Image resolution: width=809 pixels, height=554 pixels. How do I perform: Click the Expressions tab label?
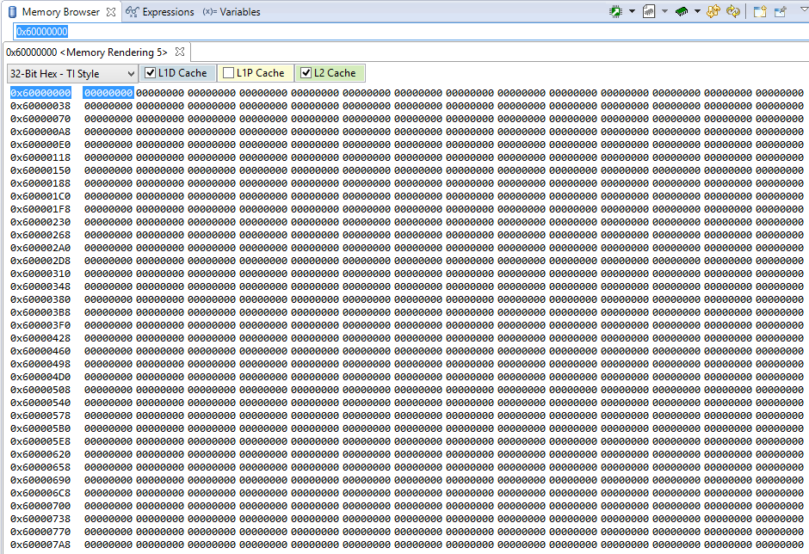click(x=169, y=11)
